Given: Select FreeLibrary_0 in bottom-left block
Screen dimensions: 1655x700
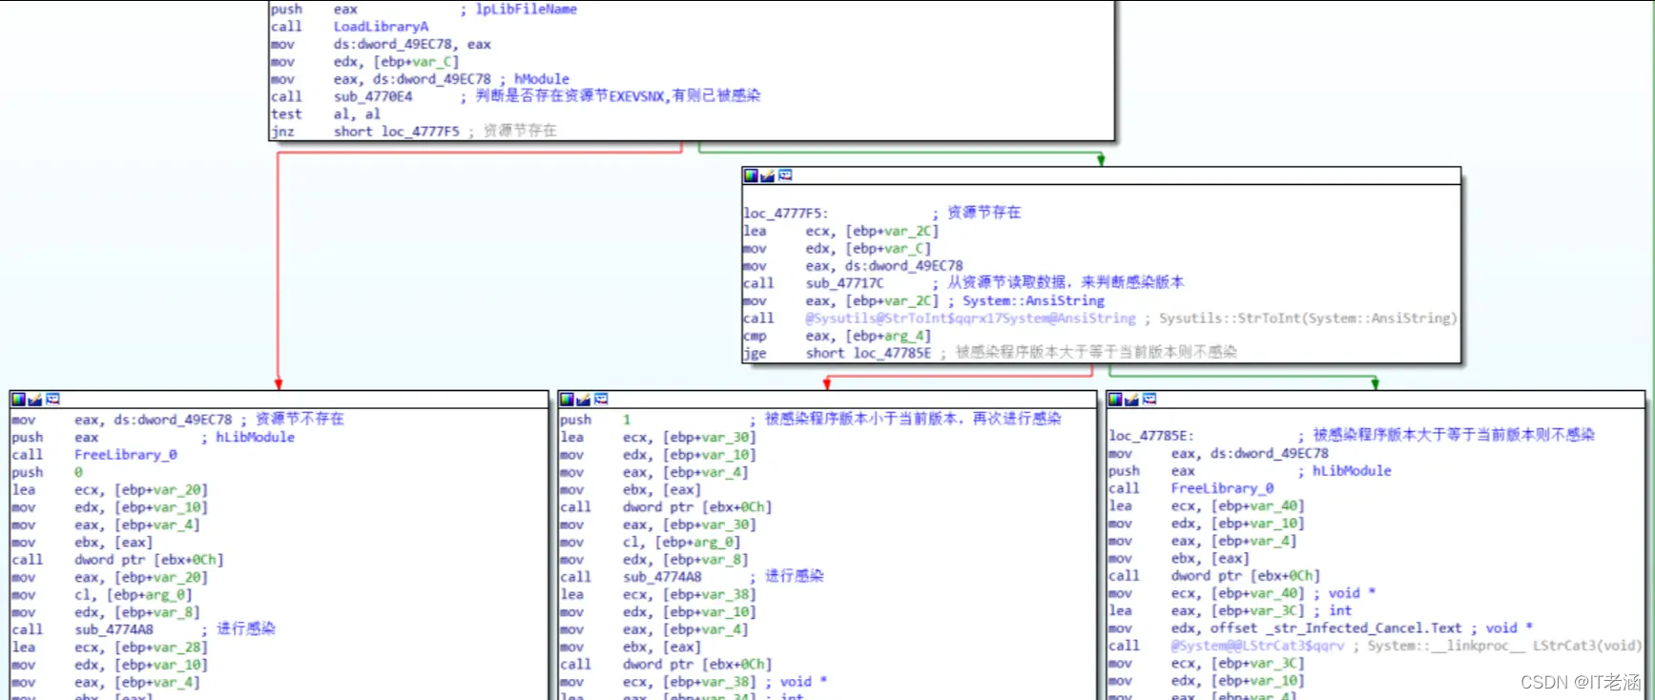Looking at the screenshot, I should [x=126, y=455].
